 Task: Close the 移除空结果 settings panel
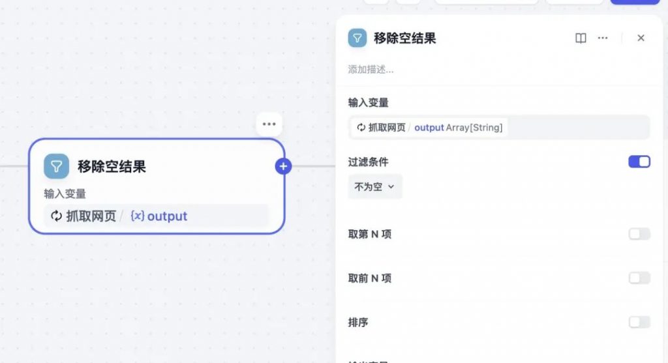tap(641, 38)
